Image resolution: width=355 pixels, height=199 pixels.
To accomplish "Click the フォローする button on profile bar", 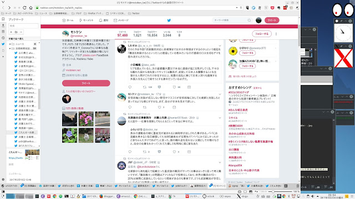I will click(262, 34).
